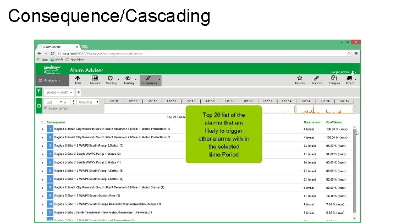Viewport: 396px width, 223px height.
Task: Open the Compare tool
Action: tap(334, 80)
